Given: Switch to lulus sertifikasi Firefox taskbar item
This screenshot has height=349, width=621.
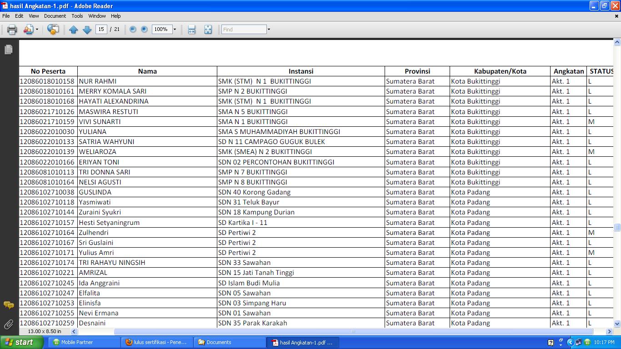Looking at the screenshot, I should tap(157, 342).
